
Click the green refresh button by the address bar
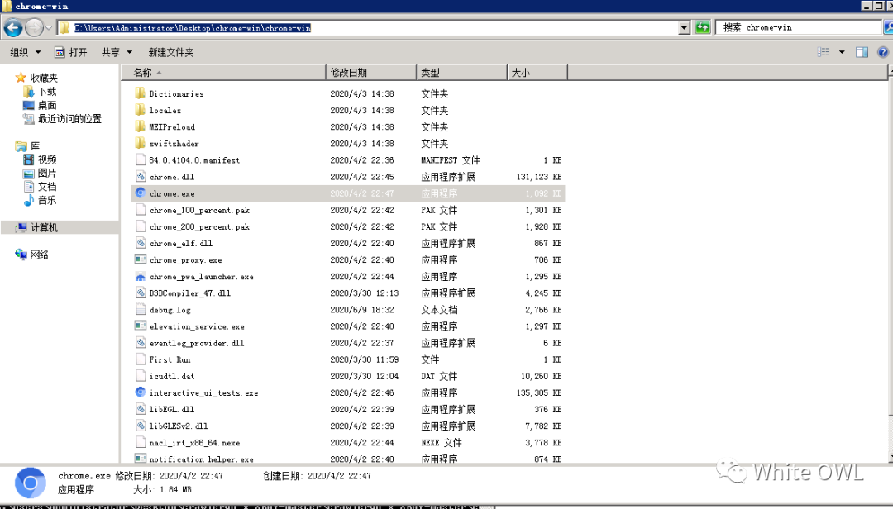click(x=702, y=27)
